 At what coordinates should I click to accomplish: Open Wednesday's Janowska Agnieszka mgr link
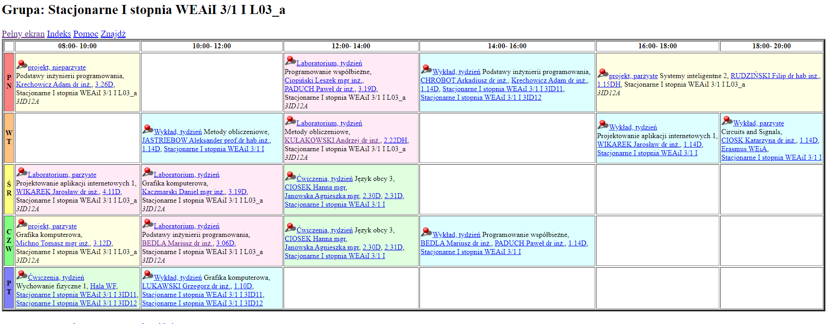[322, 196]
